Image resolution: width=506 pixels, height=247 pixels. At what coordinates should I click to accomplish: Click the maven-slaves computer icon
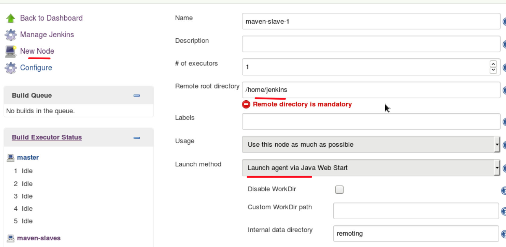[11, 238]
